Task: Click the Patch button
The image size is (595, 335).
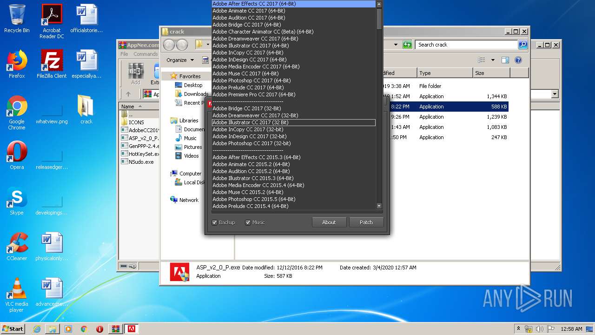Action: pos(366,222)
